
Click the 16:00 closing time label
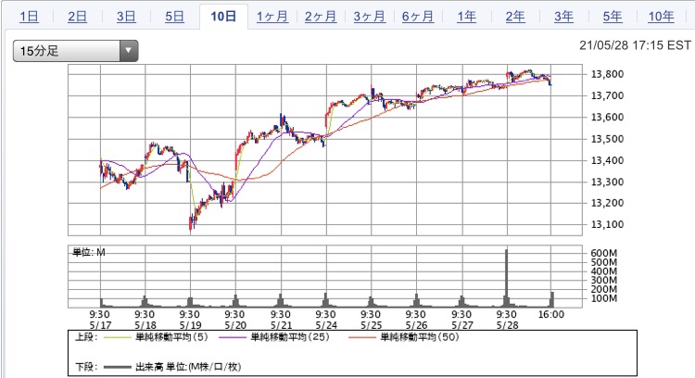(551, 315)
